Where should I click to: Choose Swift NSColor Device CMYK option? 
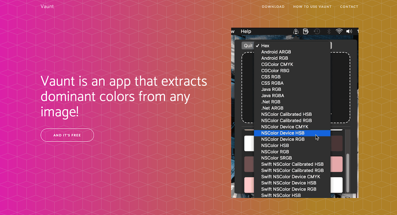pos(291,176)
